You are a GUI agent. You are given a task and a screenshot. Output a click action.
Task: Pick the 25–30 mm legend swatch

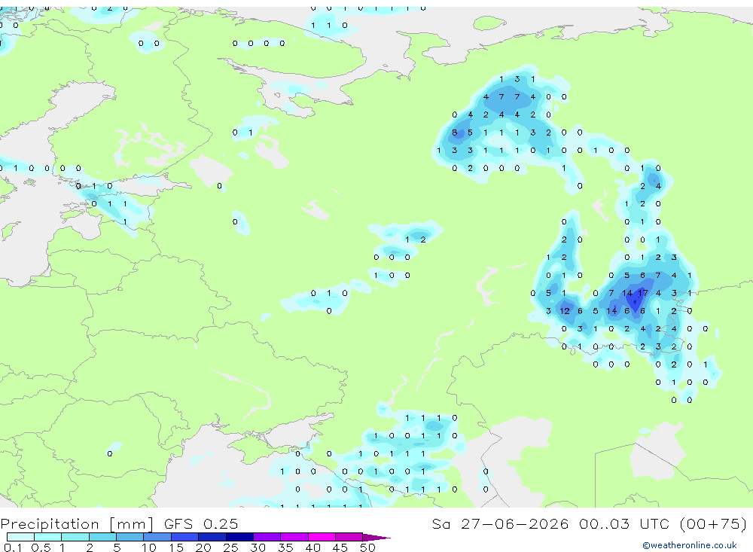click(x=239, y=537)
